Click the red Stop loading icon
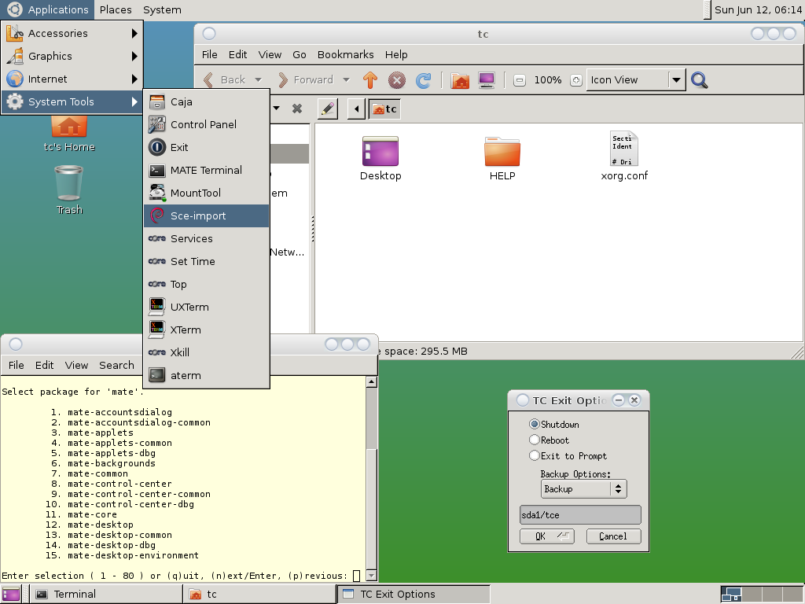The width and height of the screenshot is (805, 604). pyautogui.click(x=397, y=80)
